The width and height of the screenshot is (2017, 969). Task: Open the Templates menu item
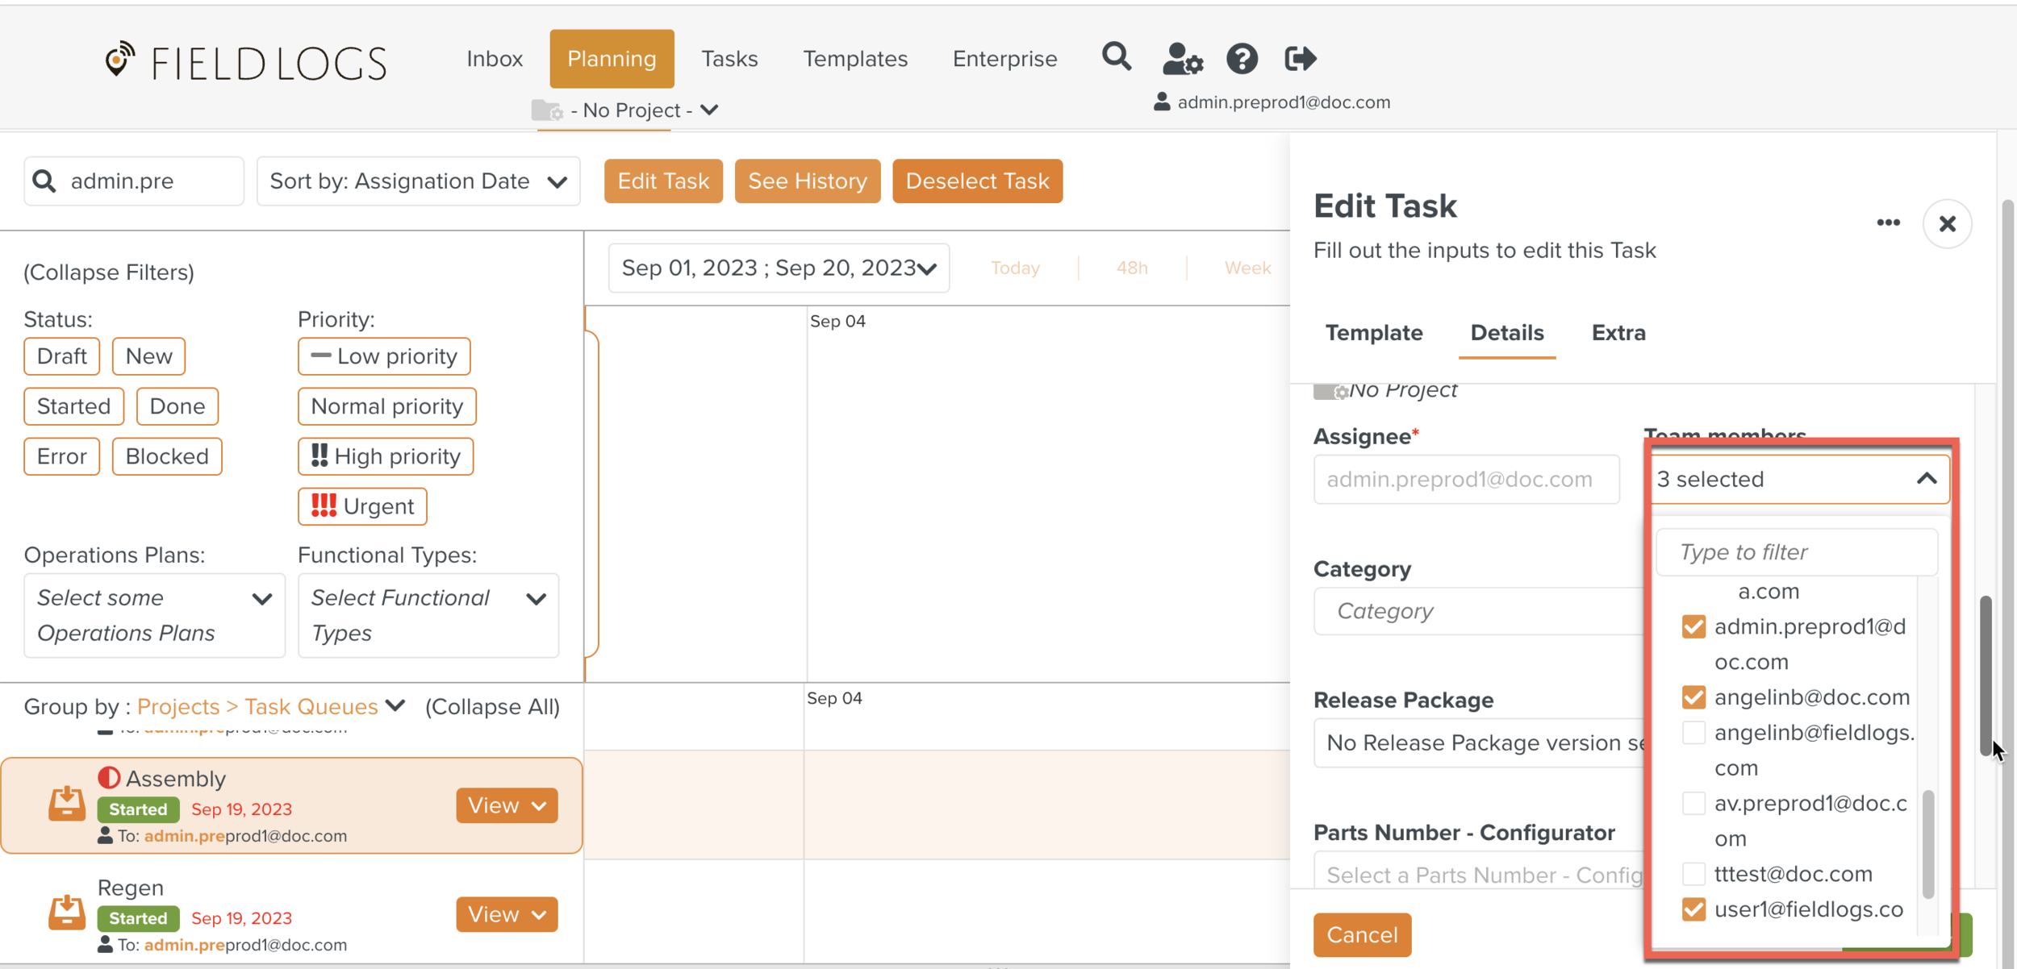point(854,59)
